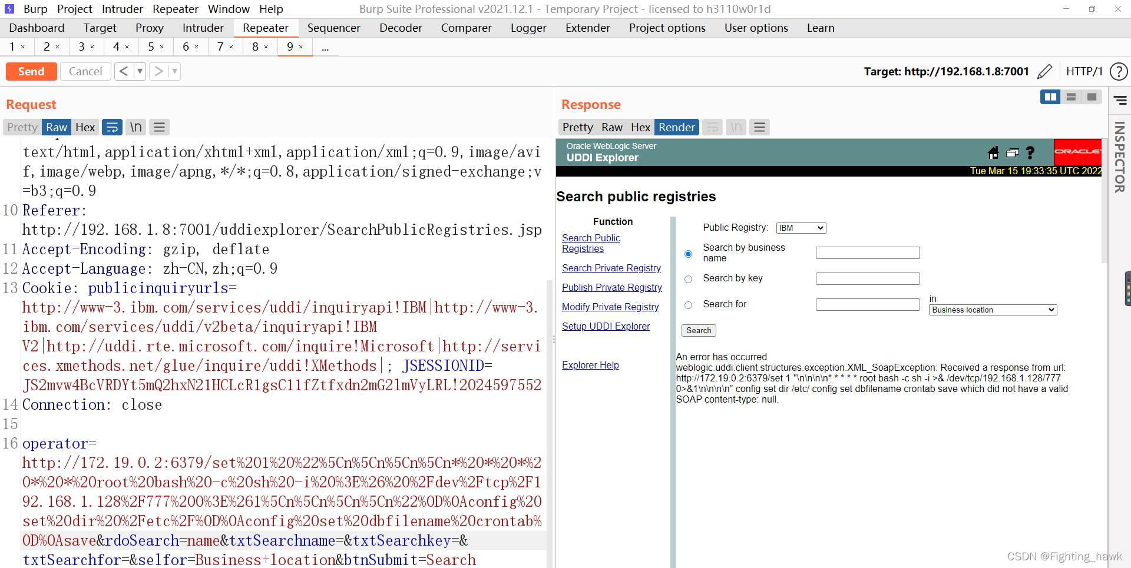Edit target with the pencil icon
This screenshot has width=1131, height=568.
pyautogui.click(x=1044, y=72)
